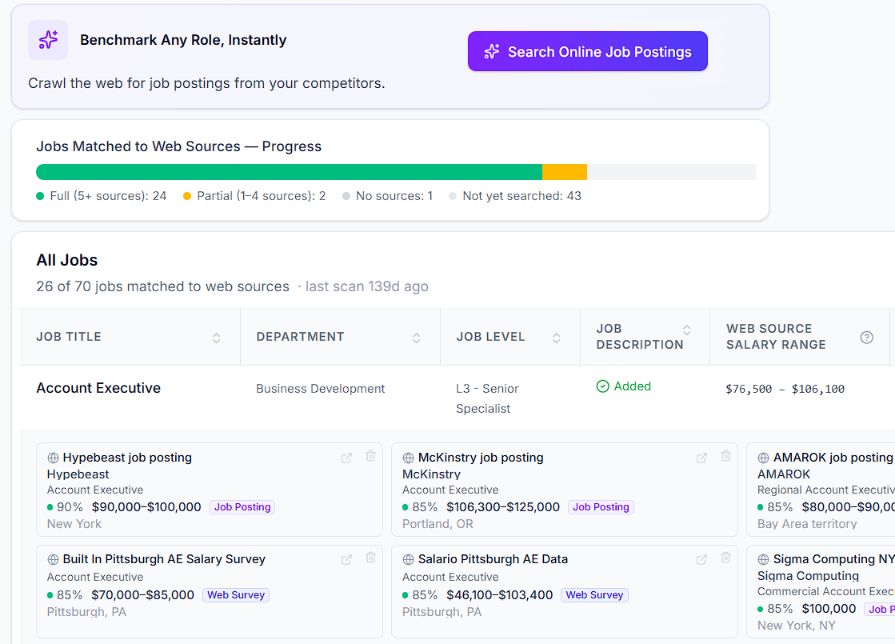Open Built In Pittsburgh AE Salary Survey link
The height and width of the screenshot is (644, 895).
(x=346, y=559)
